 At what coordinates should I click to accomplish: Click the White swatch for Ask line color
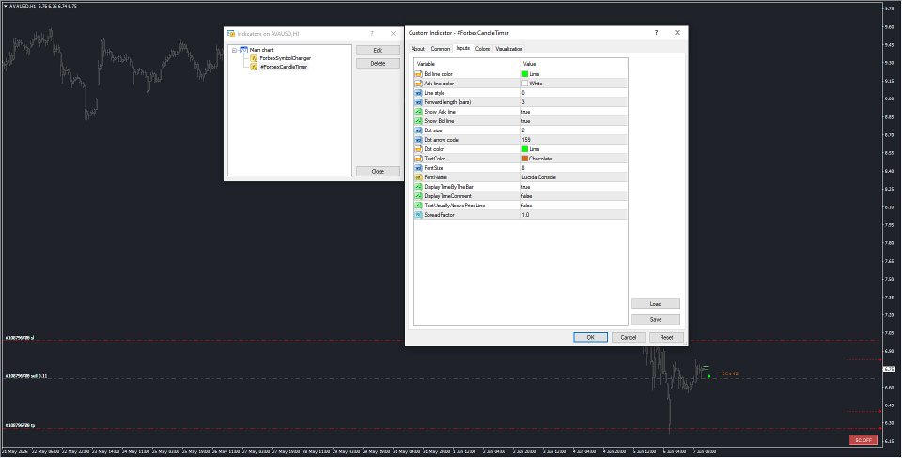point(524,84)
